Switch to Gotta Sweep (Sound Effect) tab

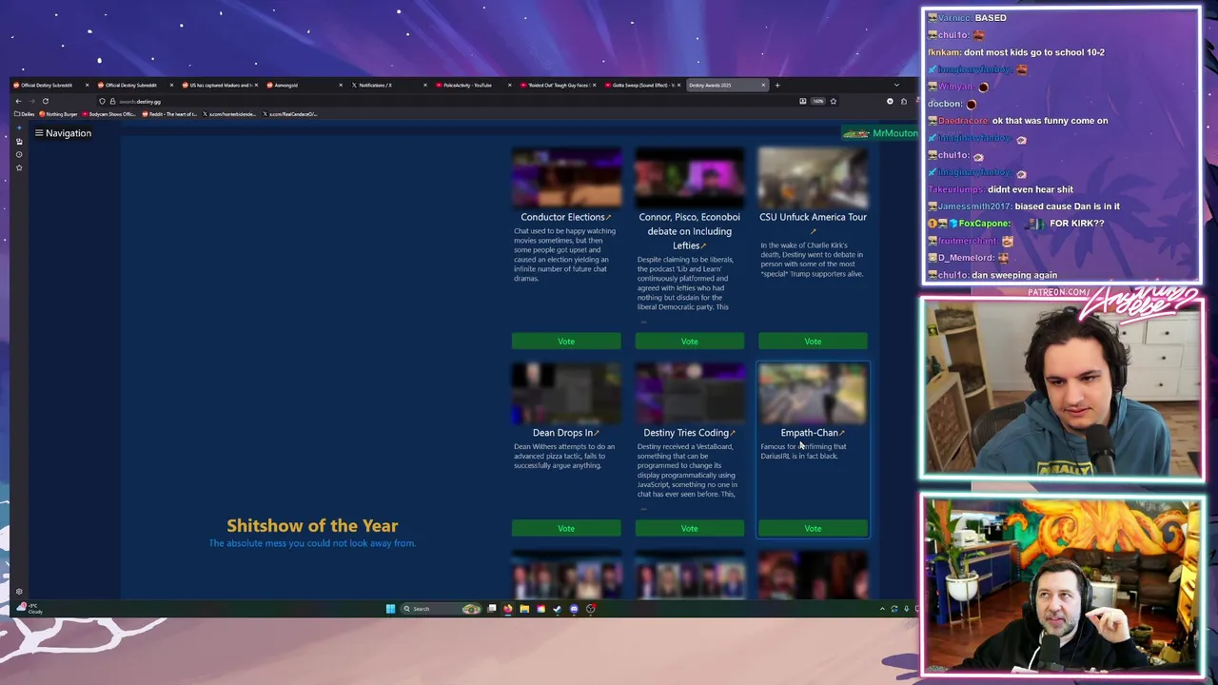pyautogui.click(x=642, y=86)
